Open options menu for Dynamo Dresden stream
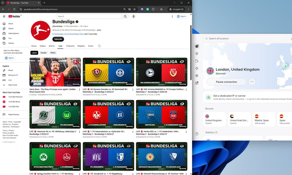Screen dimensions: 292x175 (x=133, y=90)
